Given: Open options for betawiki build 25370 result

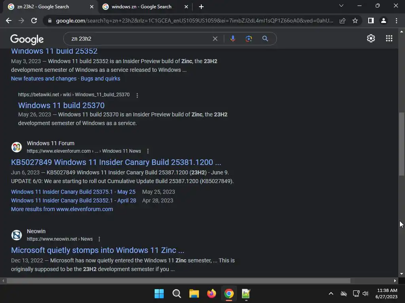Looking at the screenshot, I should coord(137,95).
